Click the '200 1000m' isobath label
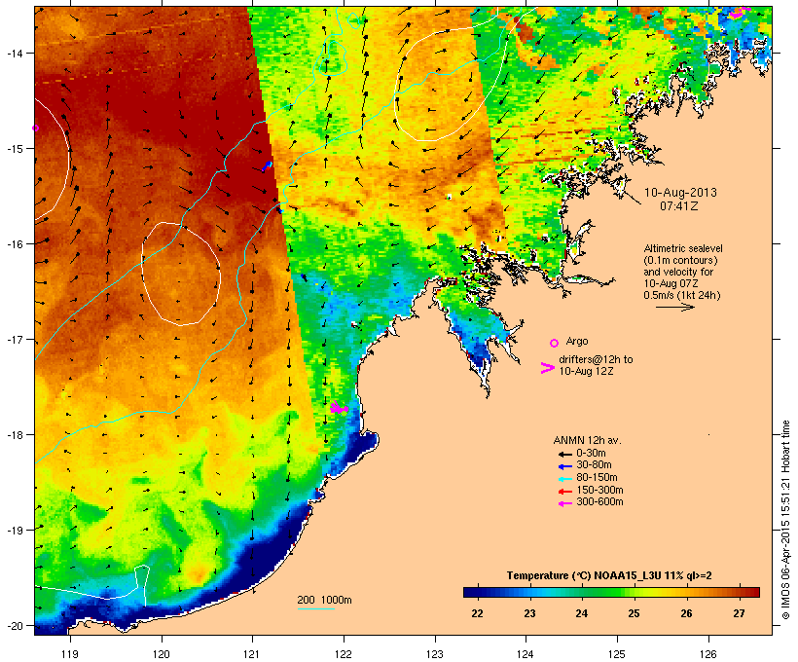 click(x=324, y=600)
